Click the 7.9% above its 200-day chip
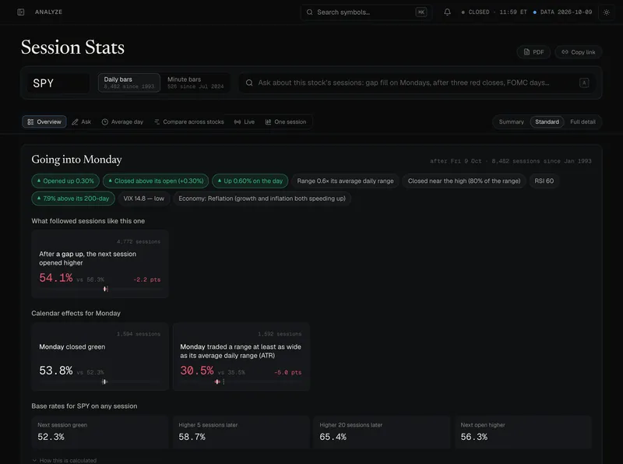The image size is (623, 464). point(73,199)
